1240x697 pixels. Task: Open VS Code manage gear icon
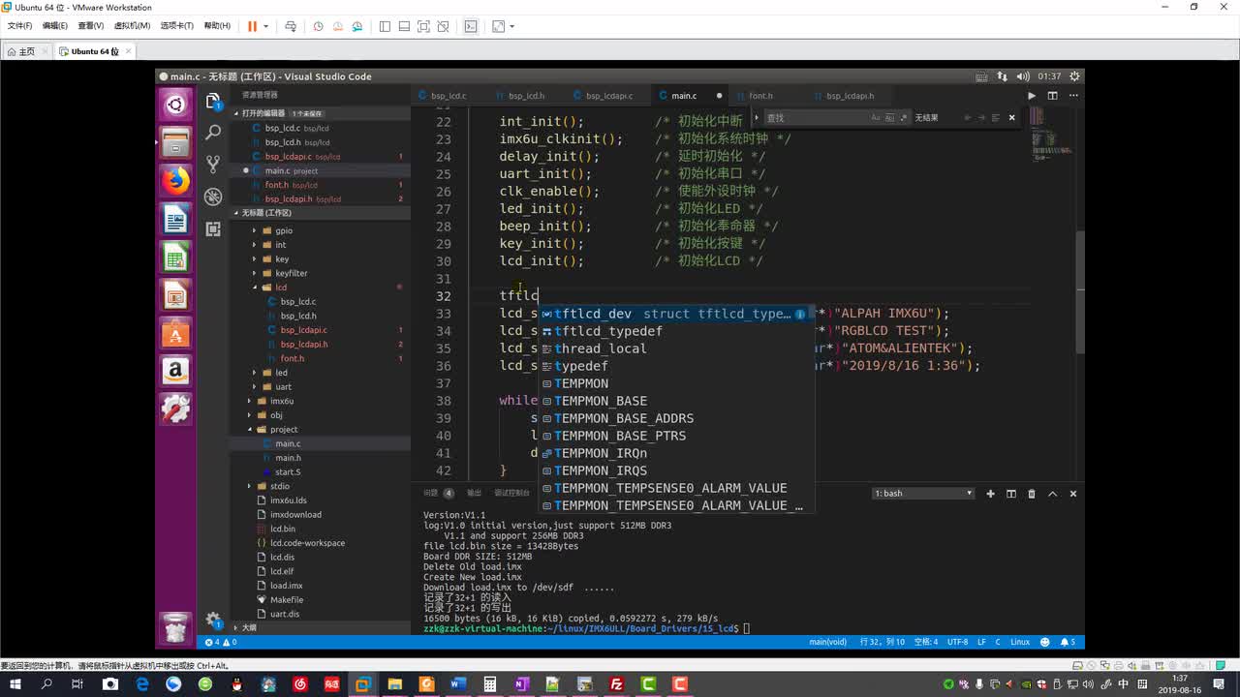coord(213,621)
